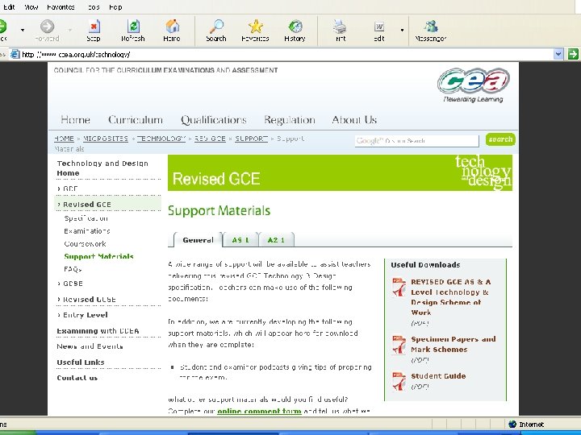The image size is (581, 435).
Task: Go to browser Home toolbar icon
Action: click(x=173, y=27)
